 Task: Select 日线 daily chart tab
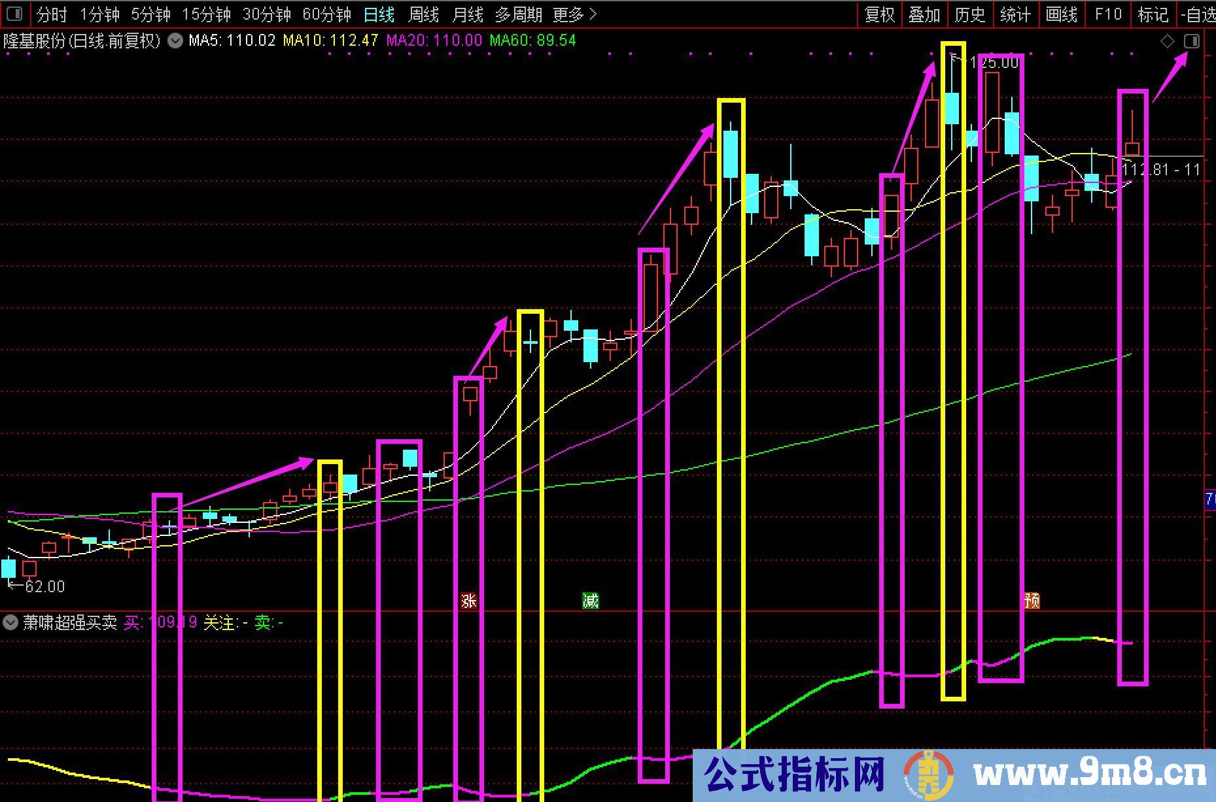(x=379, y=14)
